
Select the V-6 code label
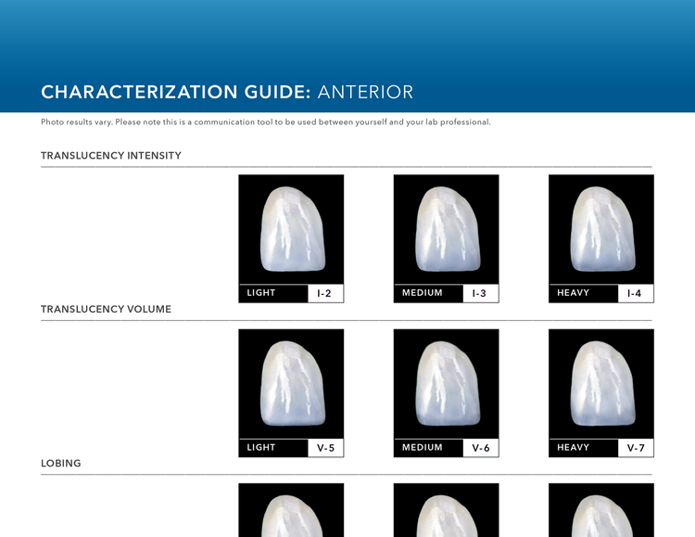(x=480, y=448)
